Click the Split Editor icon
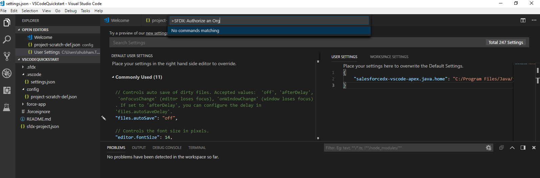The image size is (540, 178). point(523,20)
